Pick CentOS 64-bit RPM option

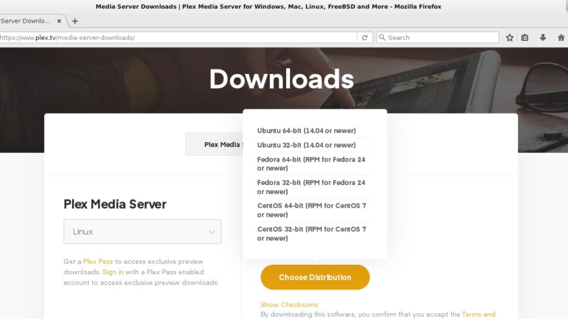311,210
